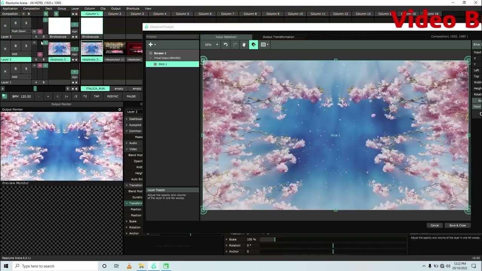Clear the Composition with its X icon
Screen dimensions: 482x271
pos(23,14)
